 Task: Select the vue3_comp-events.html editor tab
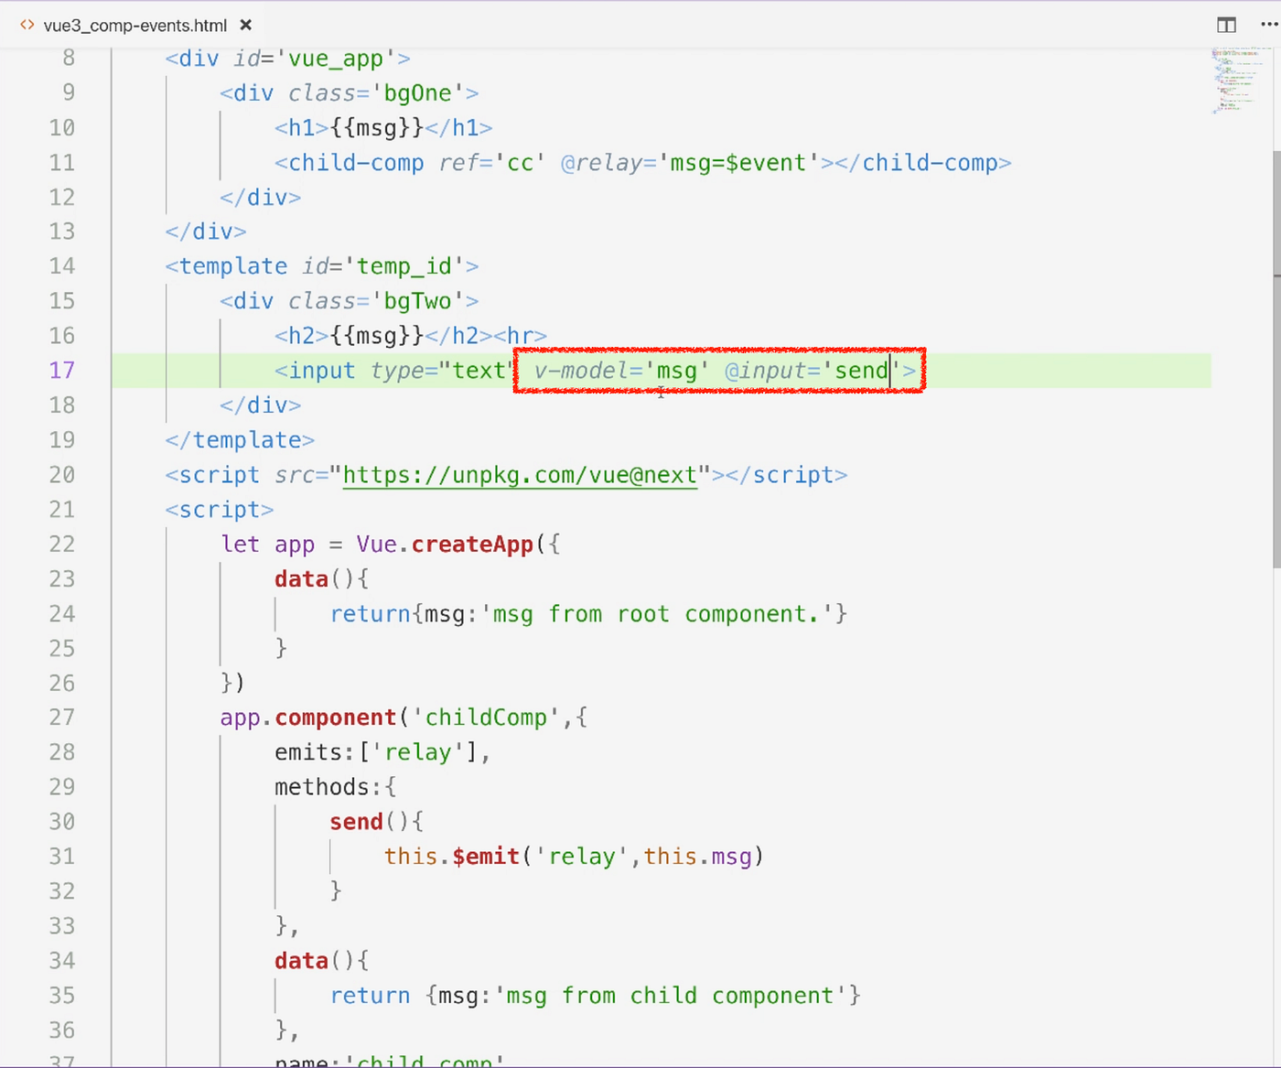click(135, 26)
